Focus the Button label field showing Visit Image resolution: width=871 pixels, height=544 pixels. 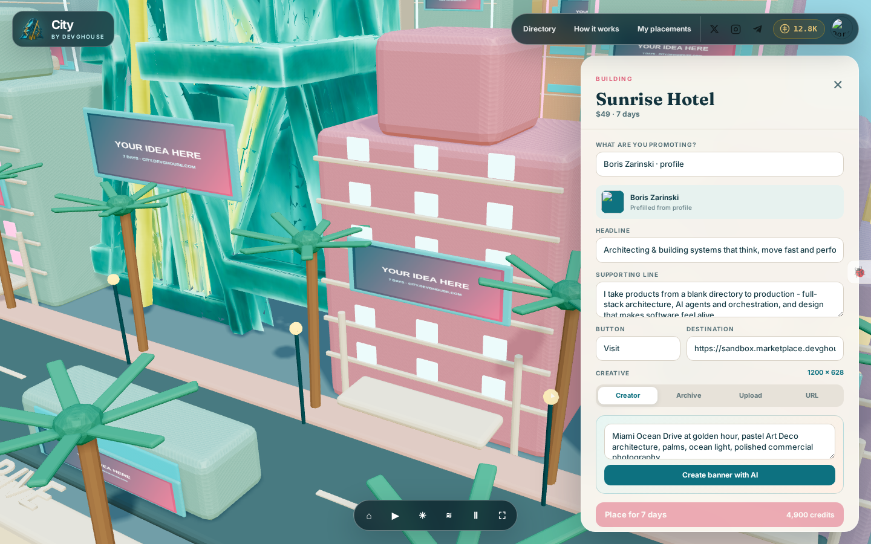pyautogui.click(x=638, y=349)
